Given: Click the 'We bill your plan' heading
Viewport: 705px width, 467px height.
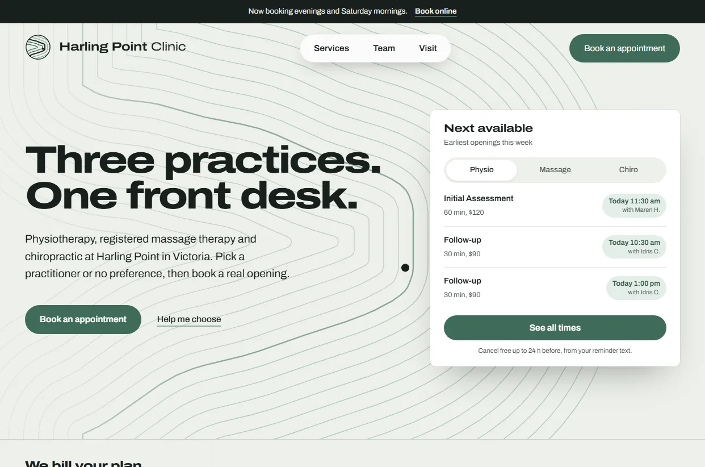Looking at the screenshot, I should [x=83, y=463].
